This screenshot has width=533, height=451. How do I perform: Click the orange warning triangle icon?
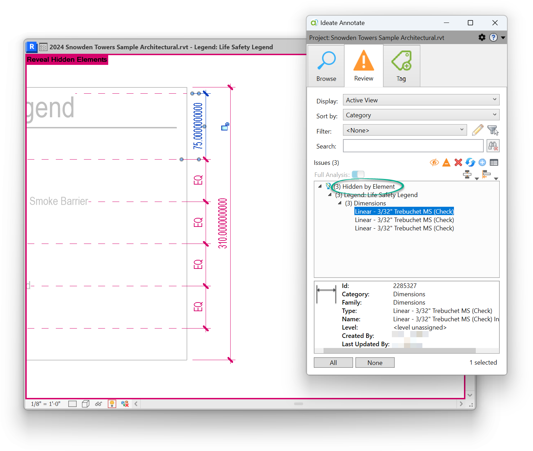[x=446, y=162]
